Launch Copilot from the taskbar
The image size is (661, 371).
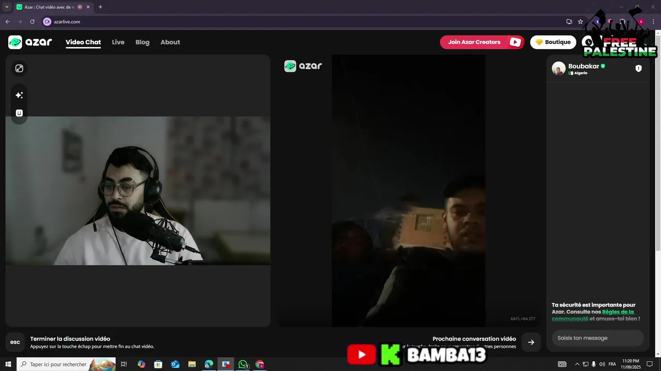coord(141,364)
